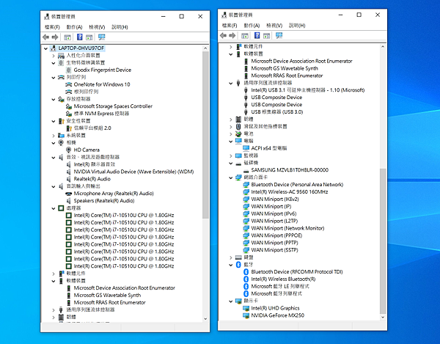This screenshot has width=440, height=344.
Task: Click Help icon in left window toolbar
Action: (x=80, y=37)
